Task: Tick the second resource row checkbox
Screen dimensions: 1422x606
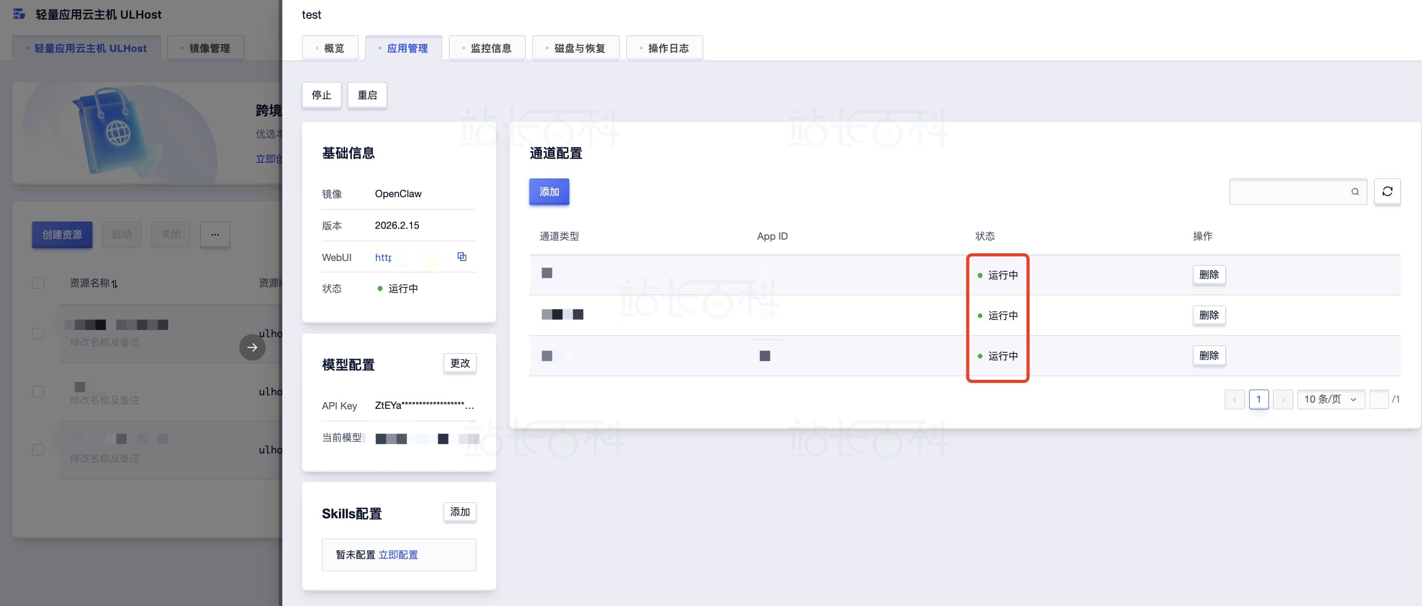Action: (x=38, y=391)
